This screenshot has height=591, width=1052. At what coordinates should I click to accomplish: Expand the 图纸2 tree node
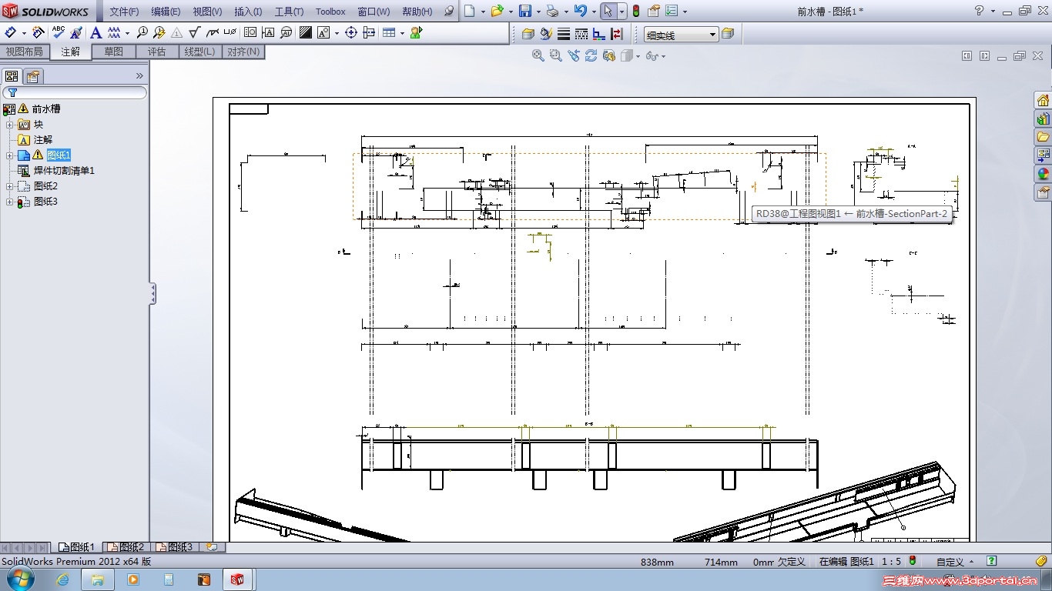9,186
